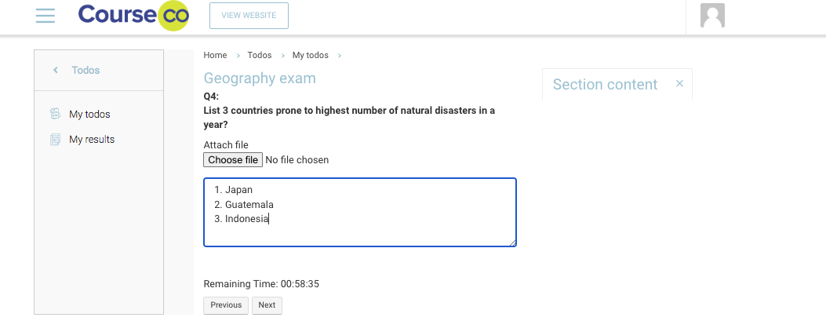Open the hamburger navigation menu
826x321 pixels.
pyautogui.click(x=45, y=16)
